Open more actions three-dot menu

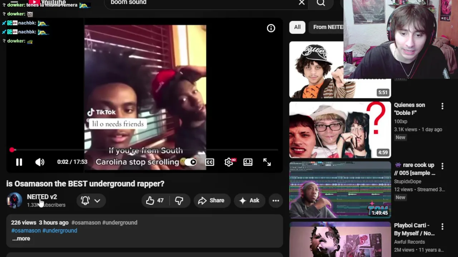pyautogui.click(x=276, y=201)
